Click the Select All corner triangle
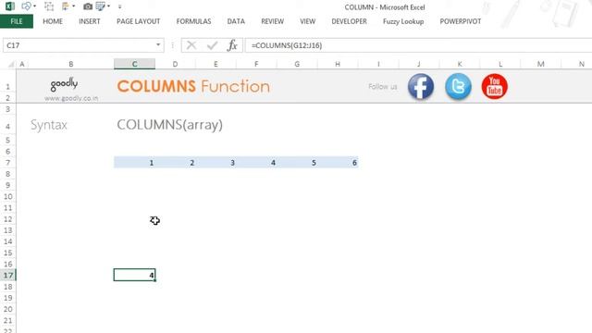The height and width of the screenshot is (333, 592). [11, 64]
